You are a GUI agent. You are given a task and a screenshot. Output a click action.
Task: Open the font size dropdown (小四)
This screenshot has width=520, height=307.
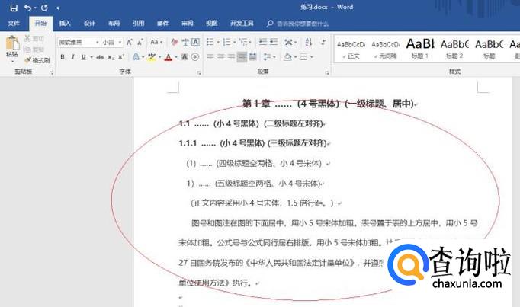(111, 42)
